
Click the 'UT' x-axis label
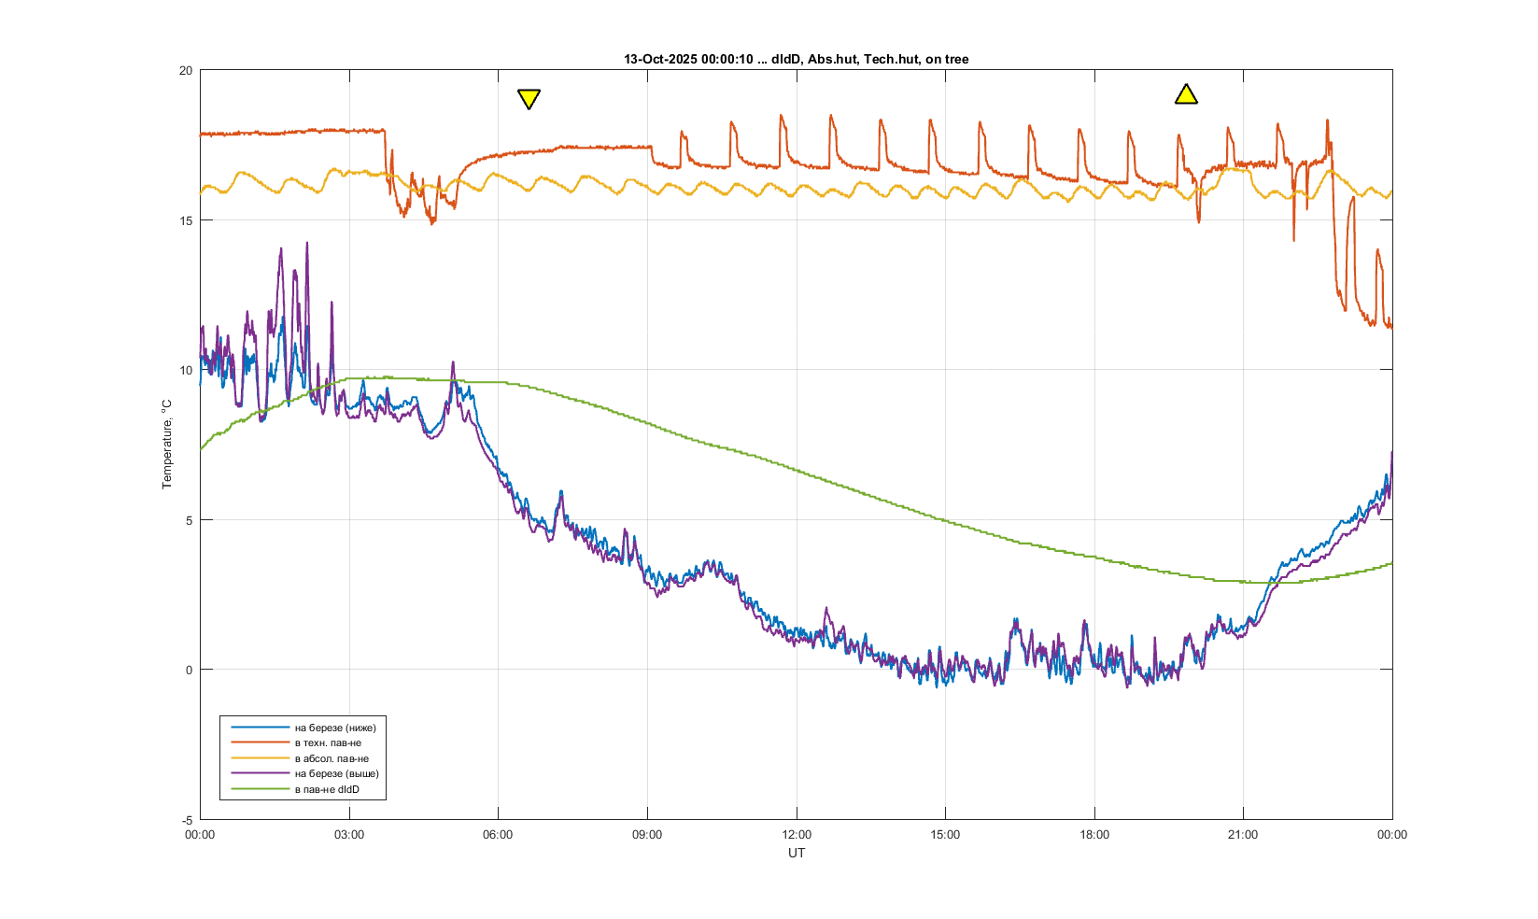point(796,853)
